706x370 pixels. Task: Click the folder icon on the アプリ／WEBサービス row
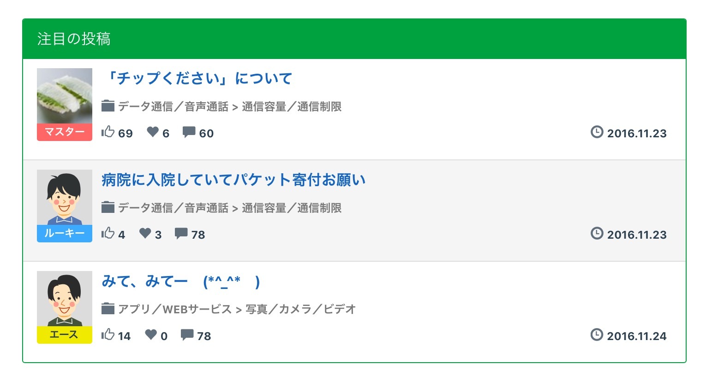pyautogui.click(x=108, y=309)
